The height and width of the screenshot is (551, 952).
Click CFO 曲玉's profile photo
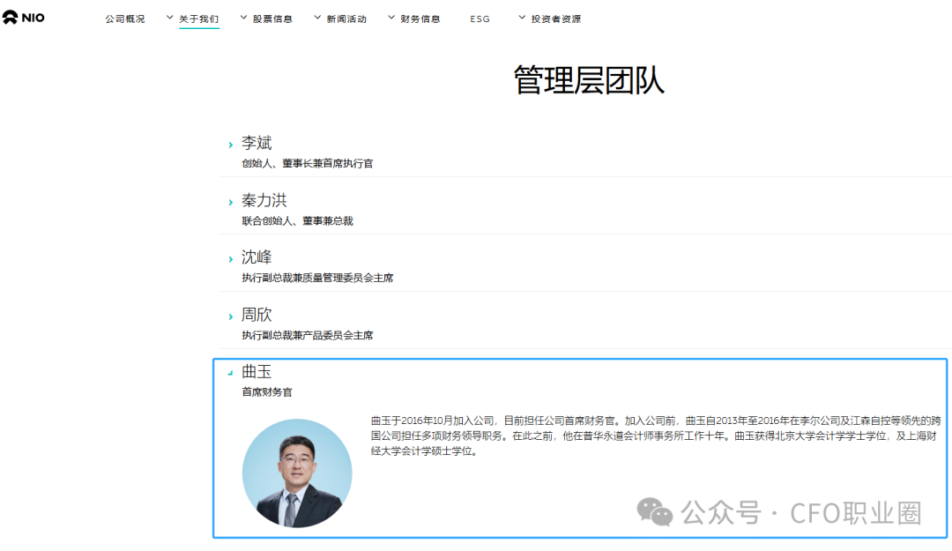coord(297,473)
